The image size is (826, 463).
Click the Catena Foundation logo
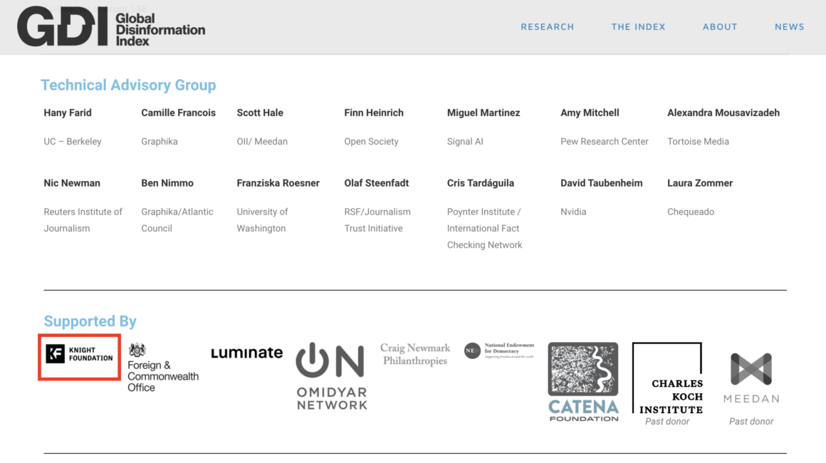(582, 382)
